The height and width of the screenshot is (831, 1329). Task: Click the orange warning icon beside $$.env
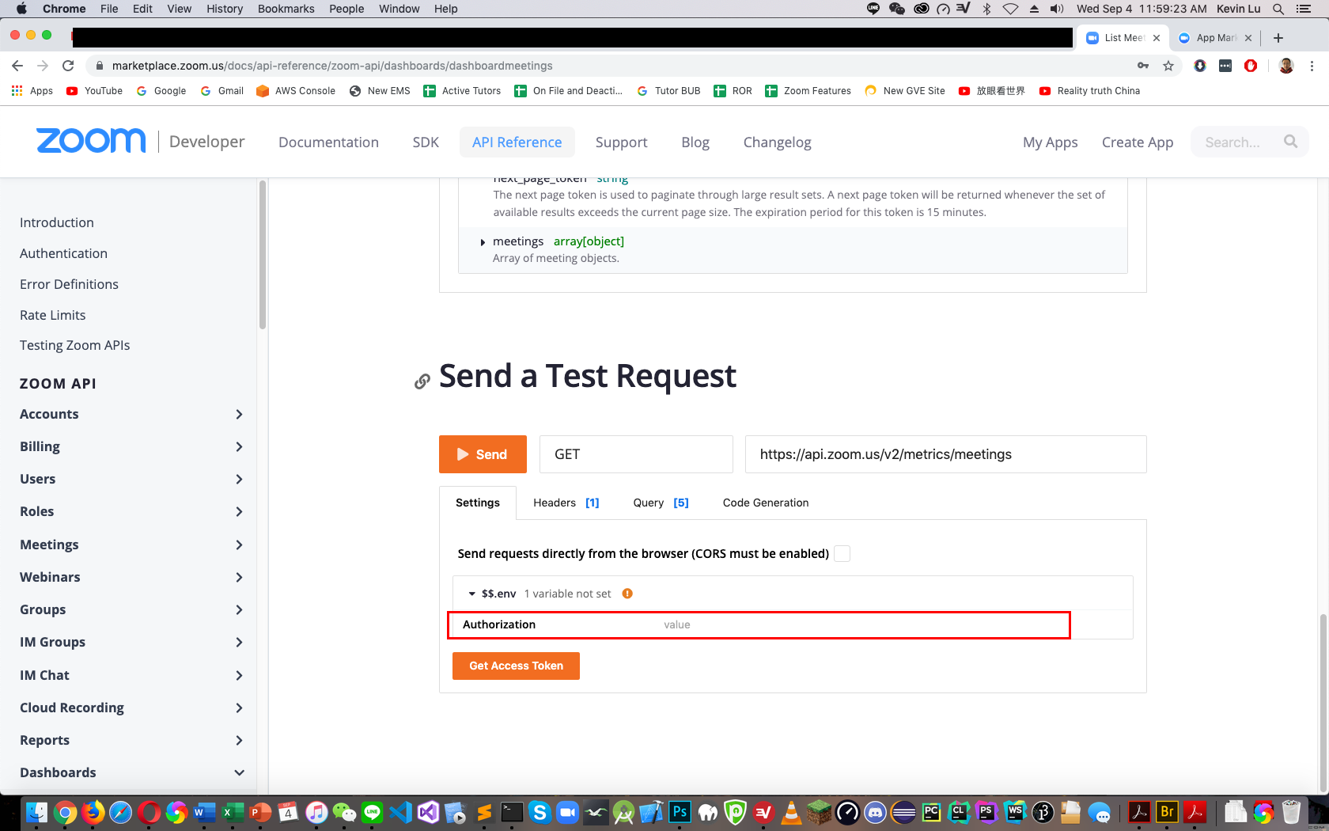[x=627, y=594]
